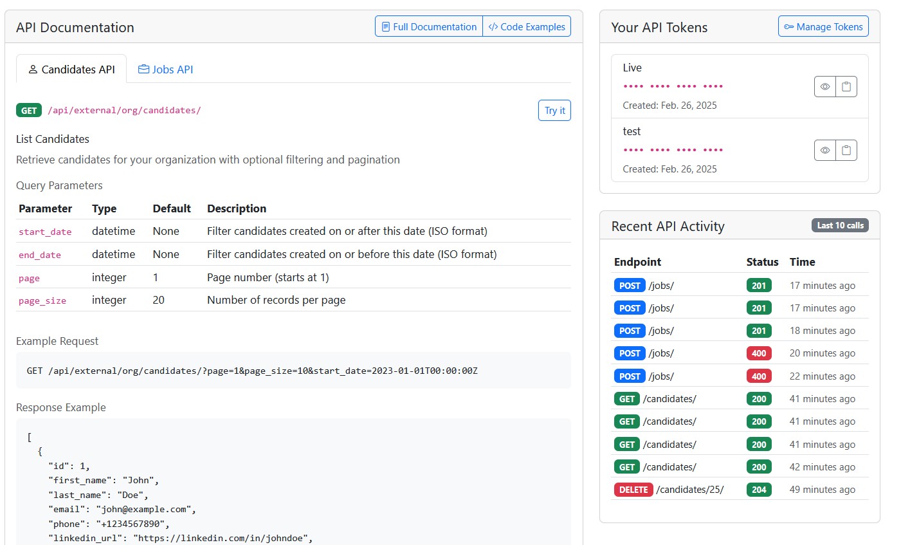Click the response example JSON block
This screenshot has width=901, height=545.
pyautogui.click(x=293, y=482)
